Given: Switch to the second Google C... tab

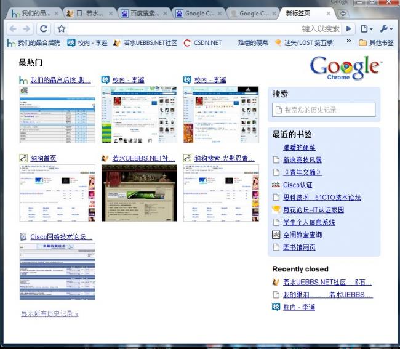Looking at the screenshot, I should [252, 14].
